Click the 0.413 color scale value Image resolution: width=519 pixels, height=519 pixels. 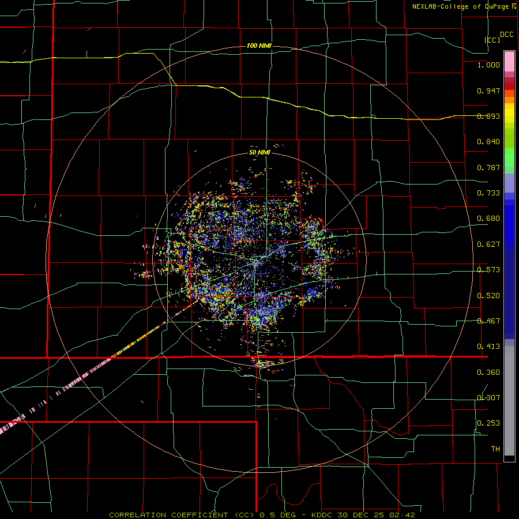[x=488, y=347]
